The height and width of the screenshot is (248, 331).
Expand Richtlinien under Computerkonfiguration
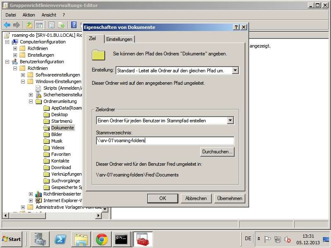pyautogui.click(x=15, y=48)
